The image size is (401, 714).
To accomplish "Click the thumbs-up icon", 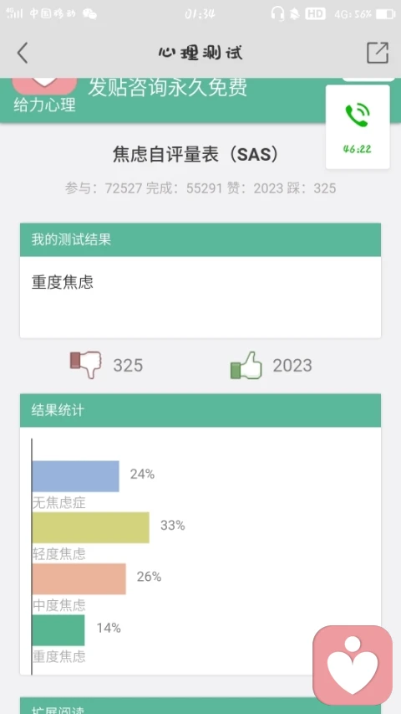I will coord(246,365).
